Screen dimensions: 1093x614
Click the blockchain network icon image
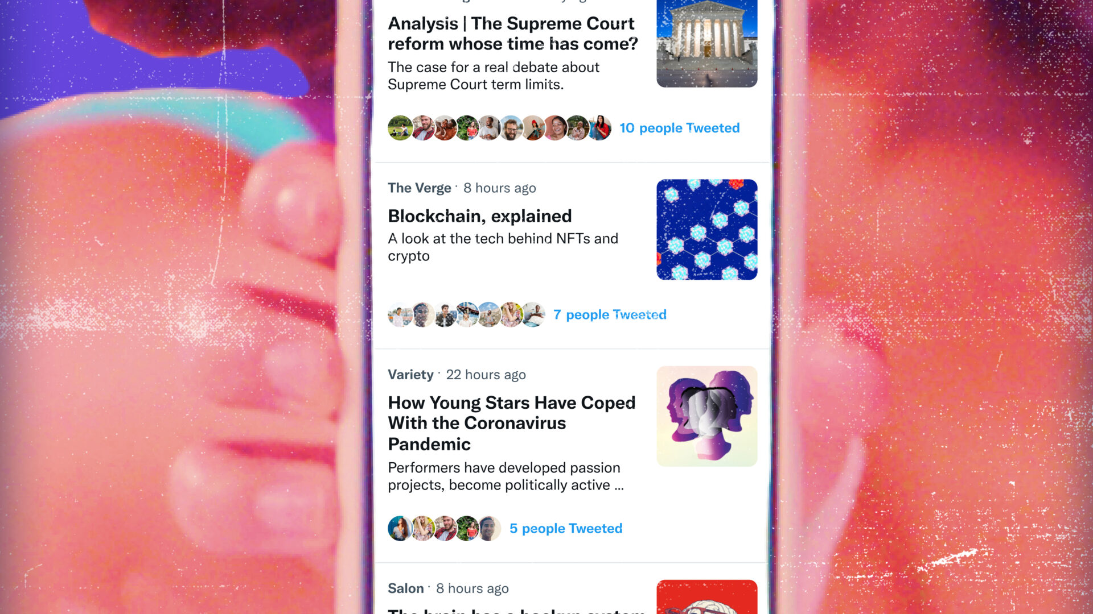click(706, 230)
